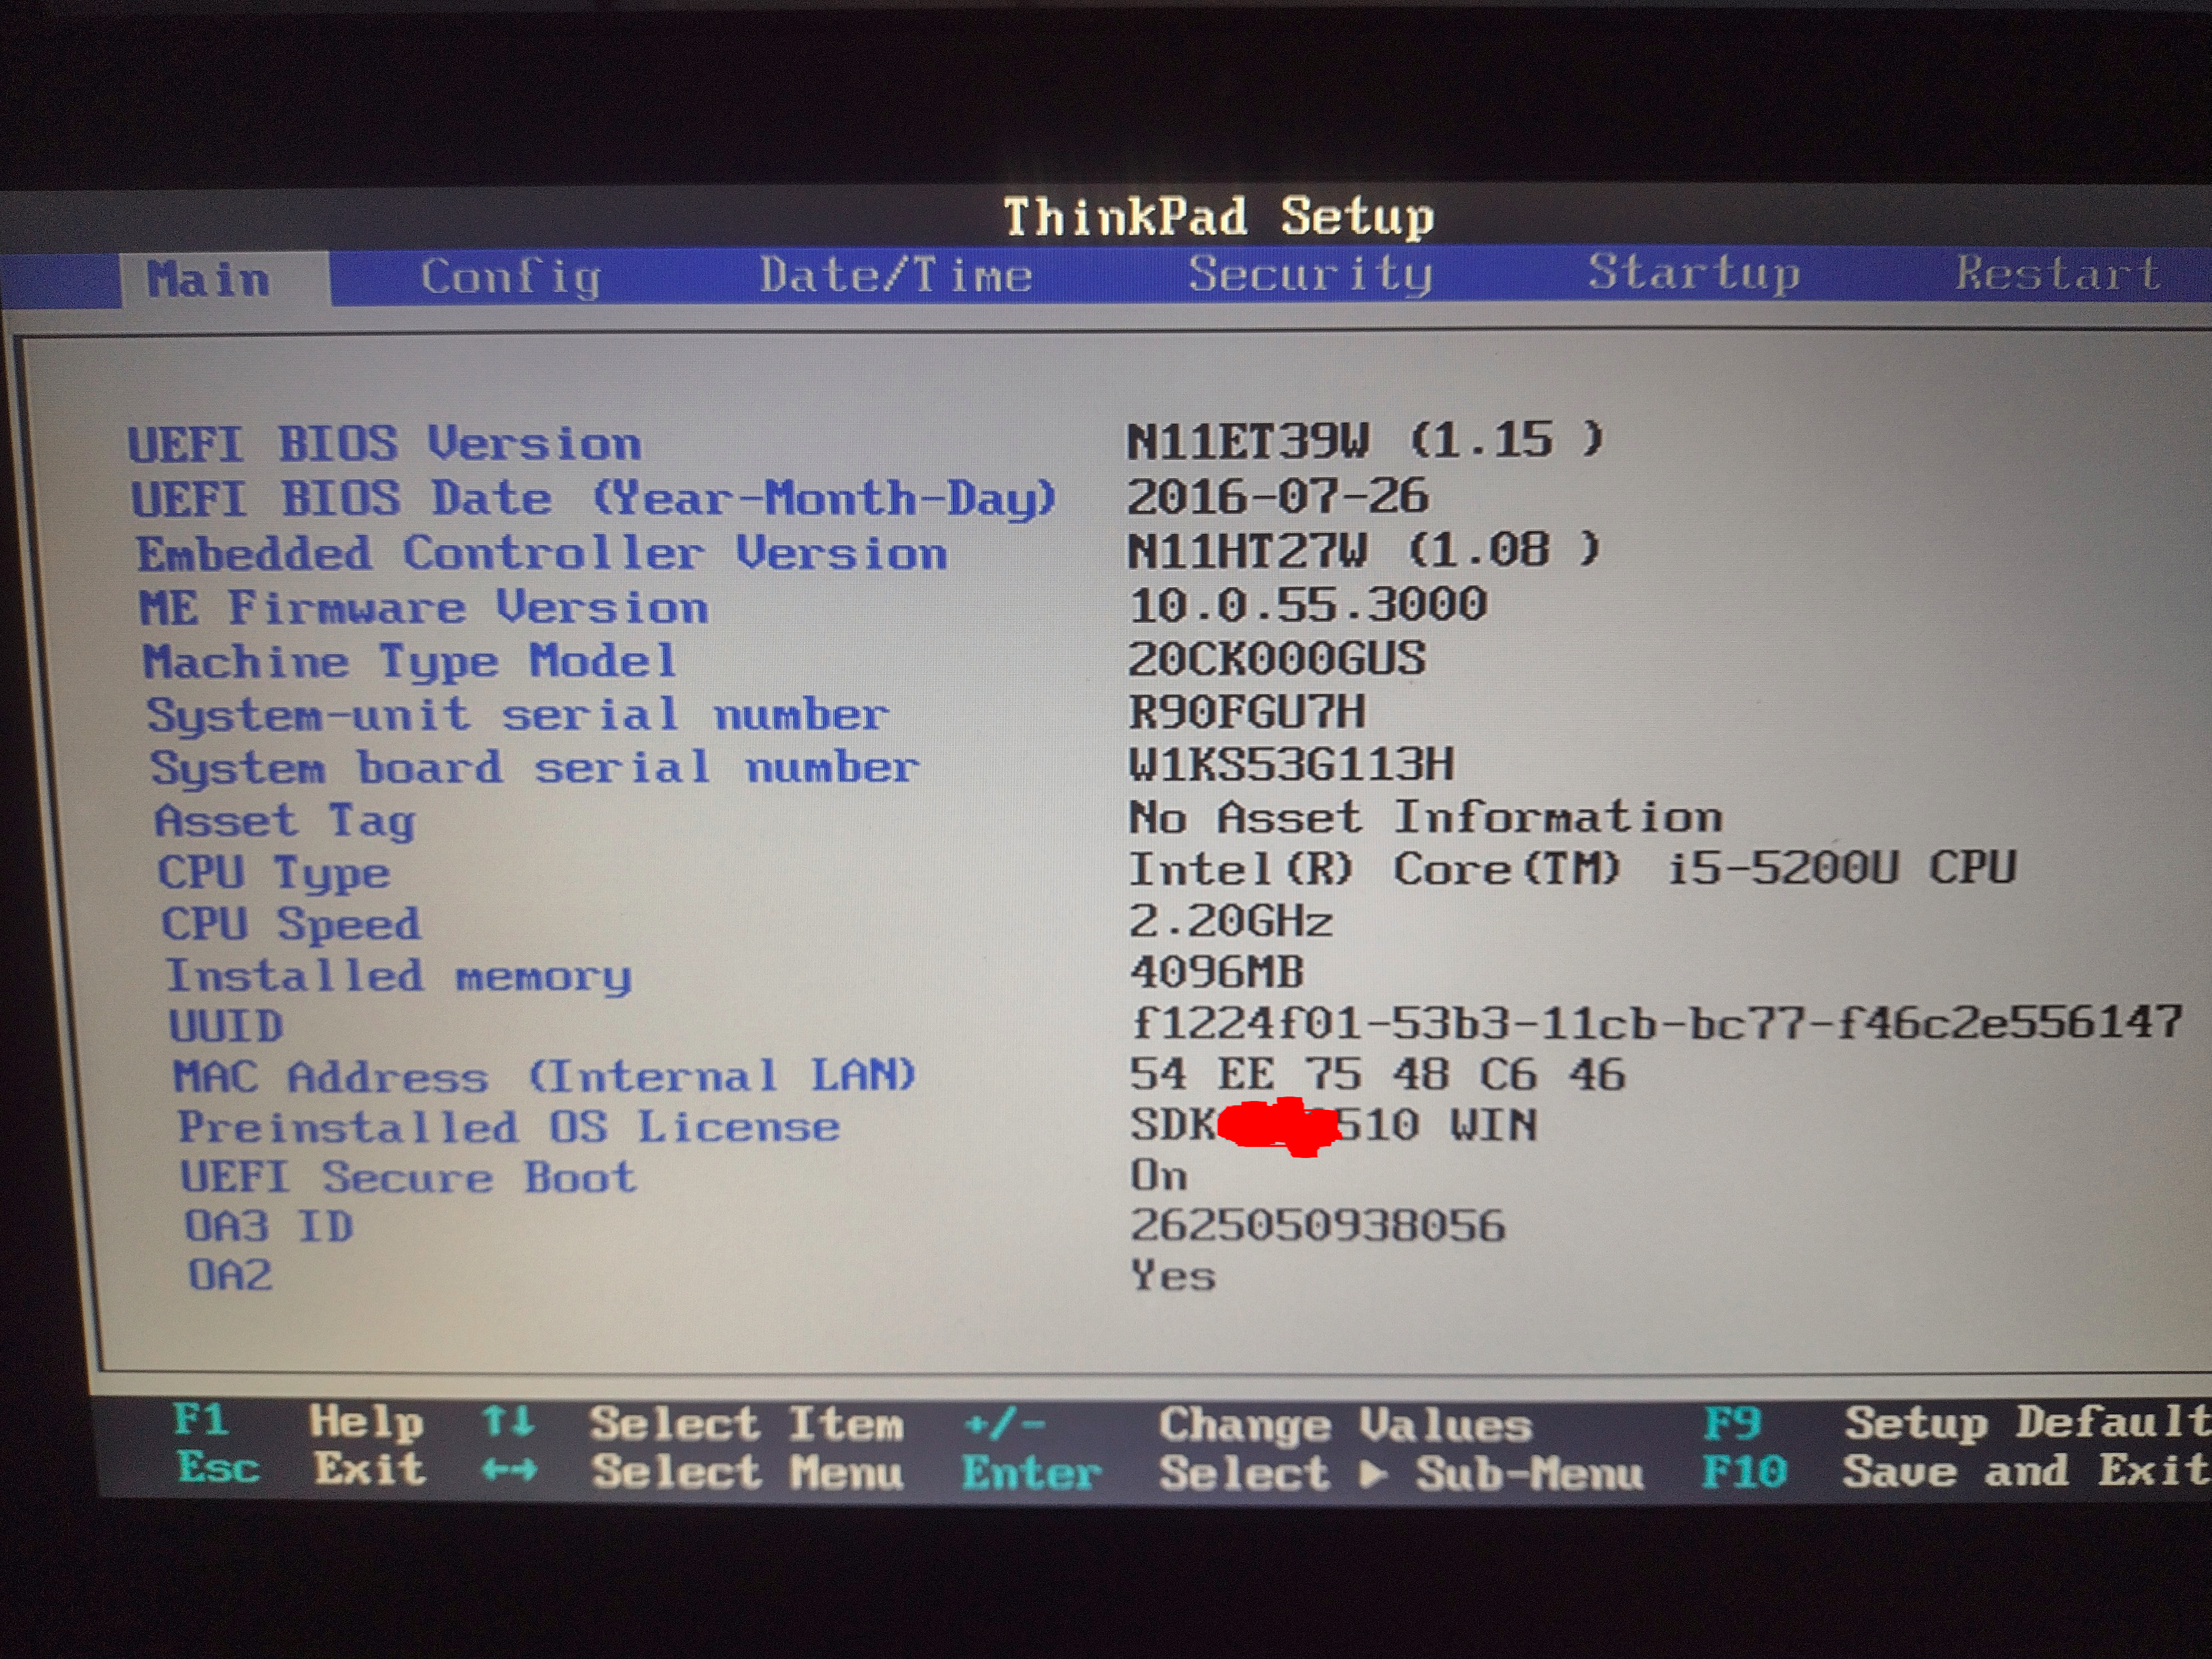The image size is (2212, 1659).
Task: Open the Security tab
Action: point(1310,274)
